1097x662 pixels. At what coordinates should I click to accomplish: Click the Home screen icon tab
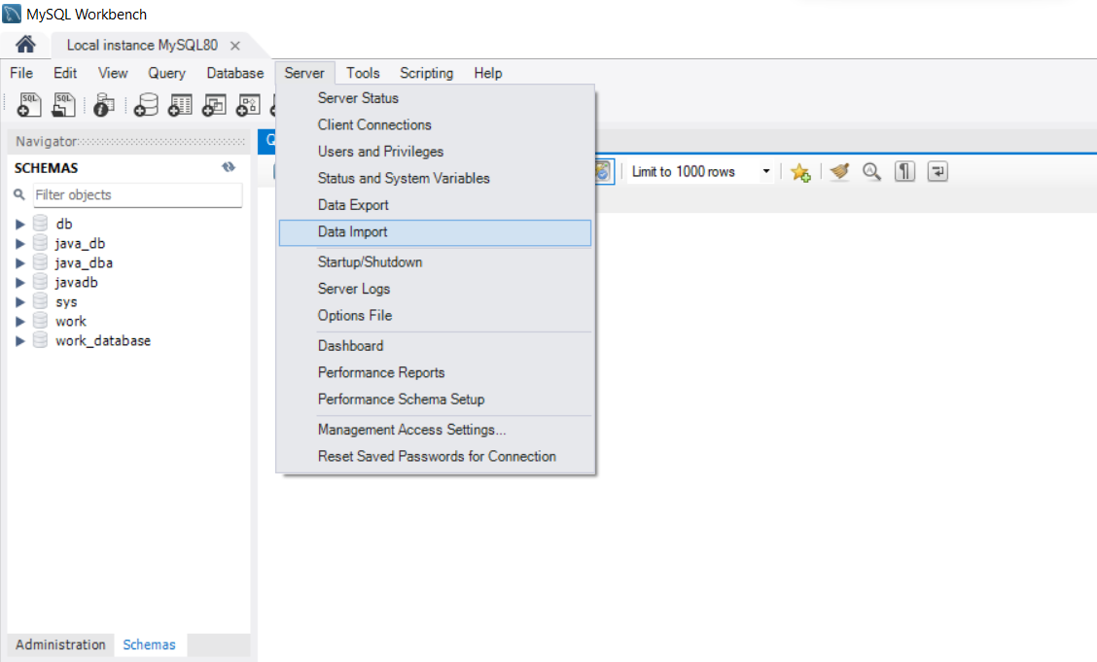[x=25, y=45]
